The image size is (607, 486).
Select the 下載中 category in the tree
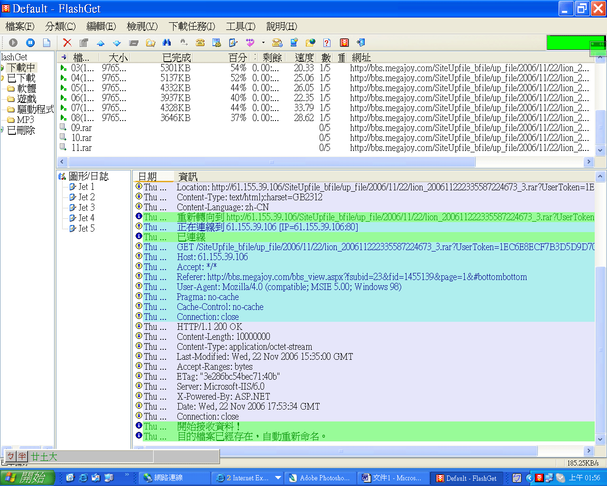[21, 68]
